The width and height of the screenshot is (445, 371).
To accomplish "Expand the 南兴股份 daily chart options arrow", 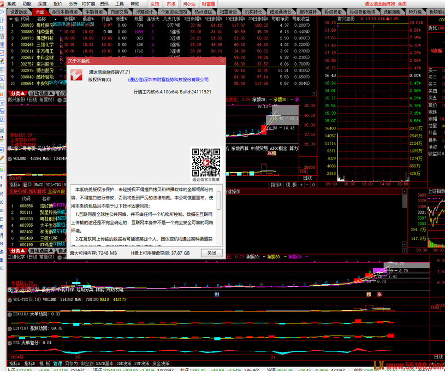I will tap(60, 100).
